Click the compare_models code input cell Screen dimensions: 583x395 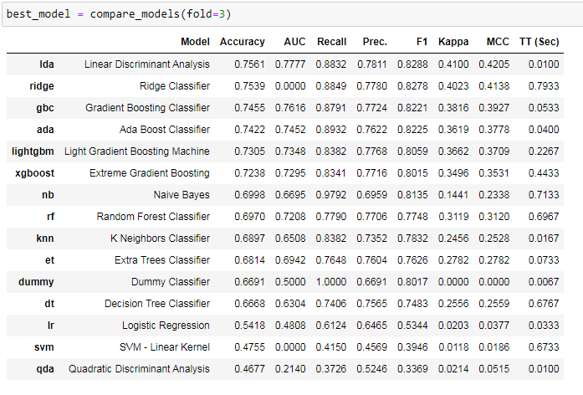pyautogui.click(x=293, y=14)
